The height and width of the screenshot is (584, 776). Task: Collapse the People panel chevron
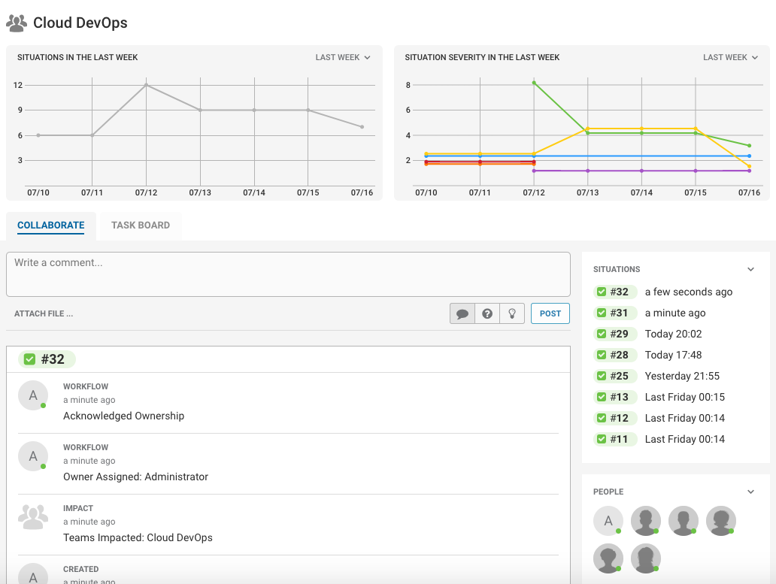click(x=750, y=492)
